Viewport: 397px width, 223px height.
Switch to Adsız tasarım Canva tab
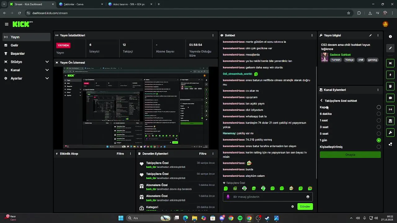pyautogui.click(x=130, y=4)
